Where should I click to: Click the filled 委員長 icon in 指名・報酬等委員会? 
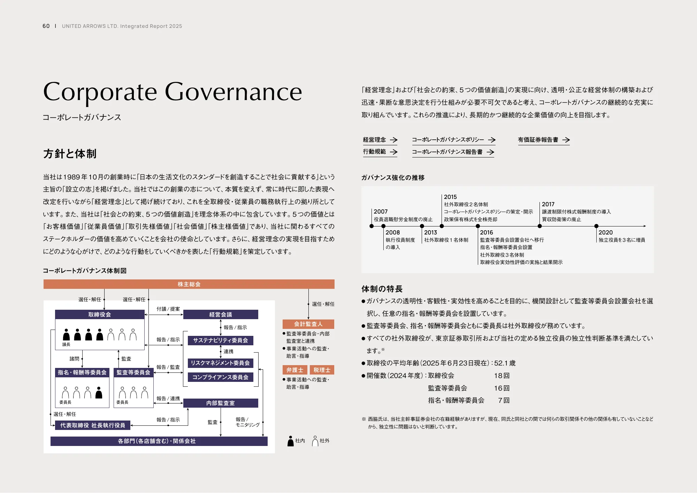point(99,392)
